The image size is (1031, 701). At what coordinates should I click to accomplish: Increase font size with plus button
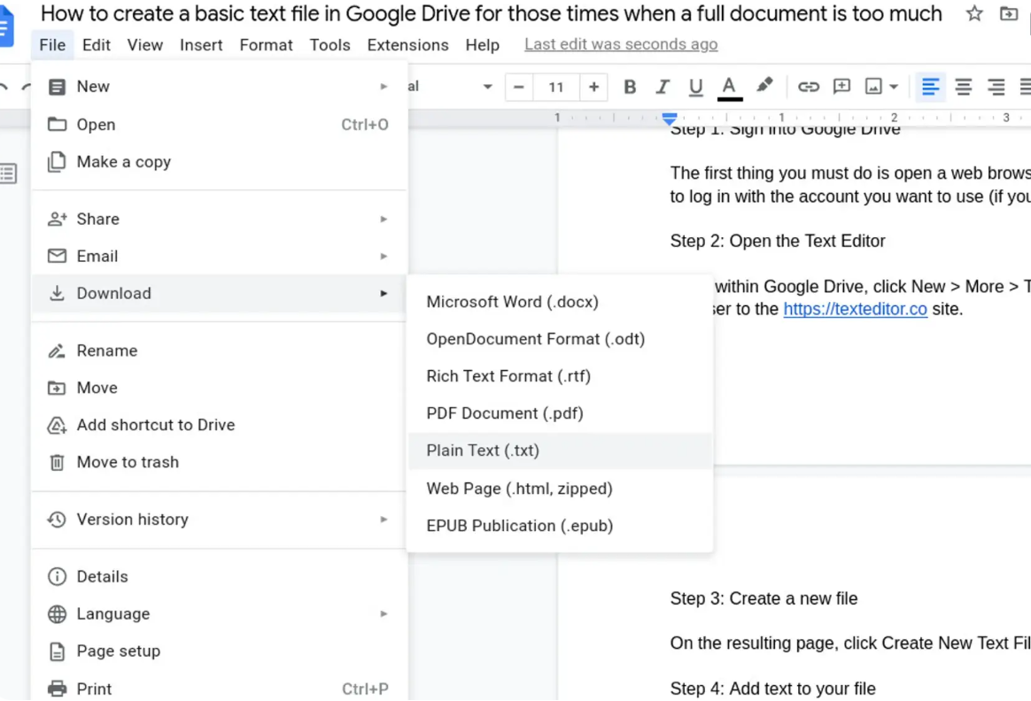pos(593,87)
